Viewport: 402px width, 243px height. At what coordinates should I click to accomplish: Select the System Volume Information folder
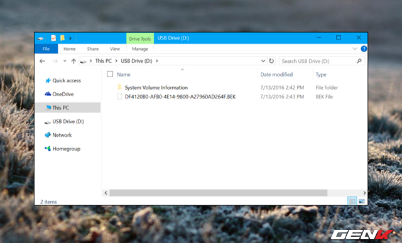click(156, 87)
